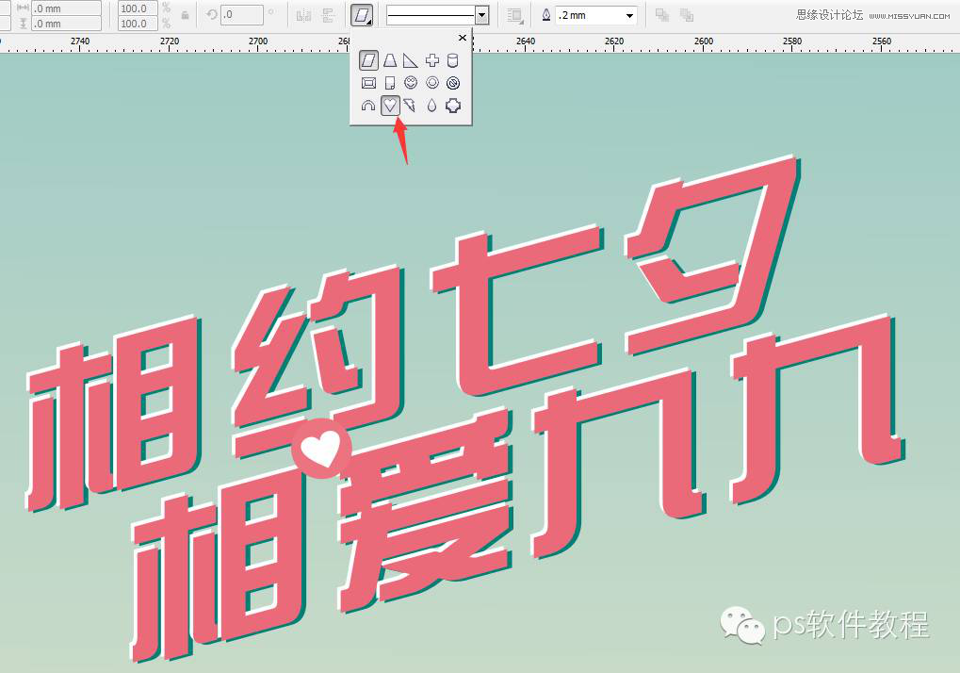Close the Perfect Shapes flyout panel
The image size is (960, 673).
pyautogui.click(x=462, y=38)
